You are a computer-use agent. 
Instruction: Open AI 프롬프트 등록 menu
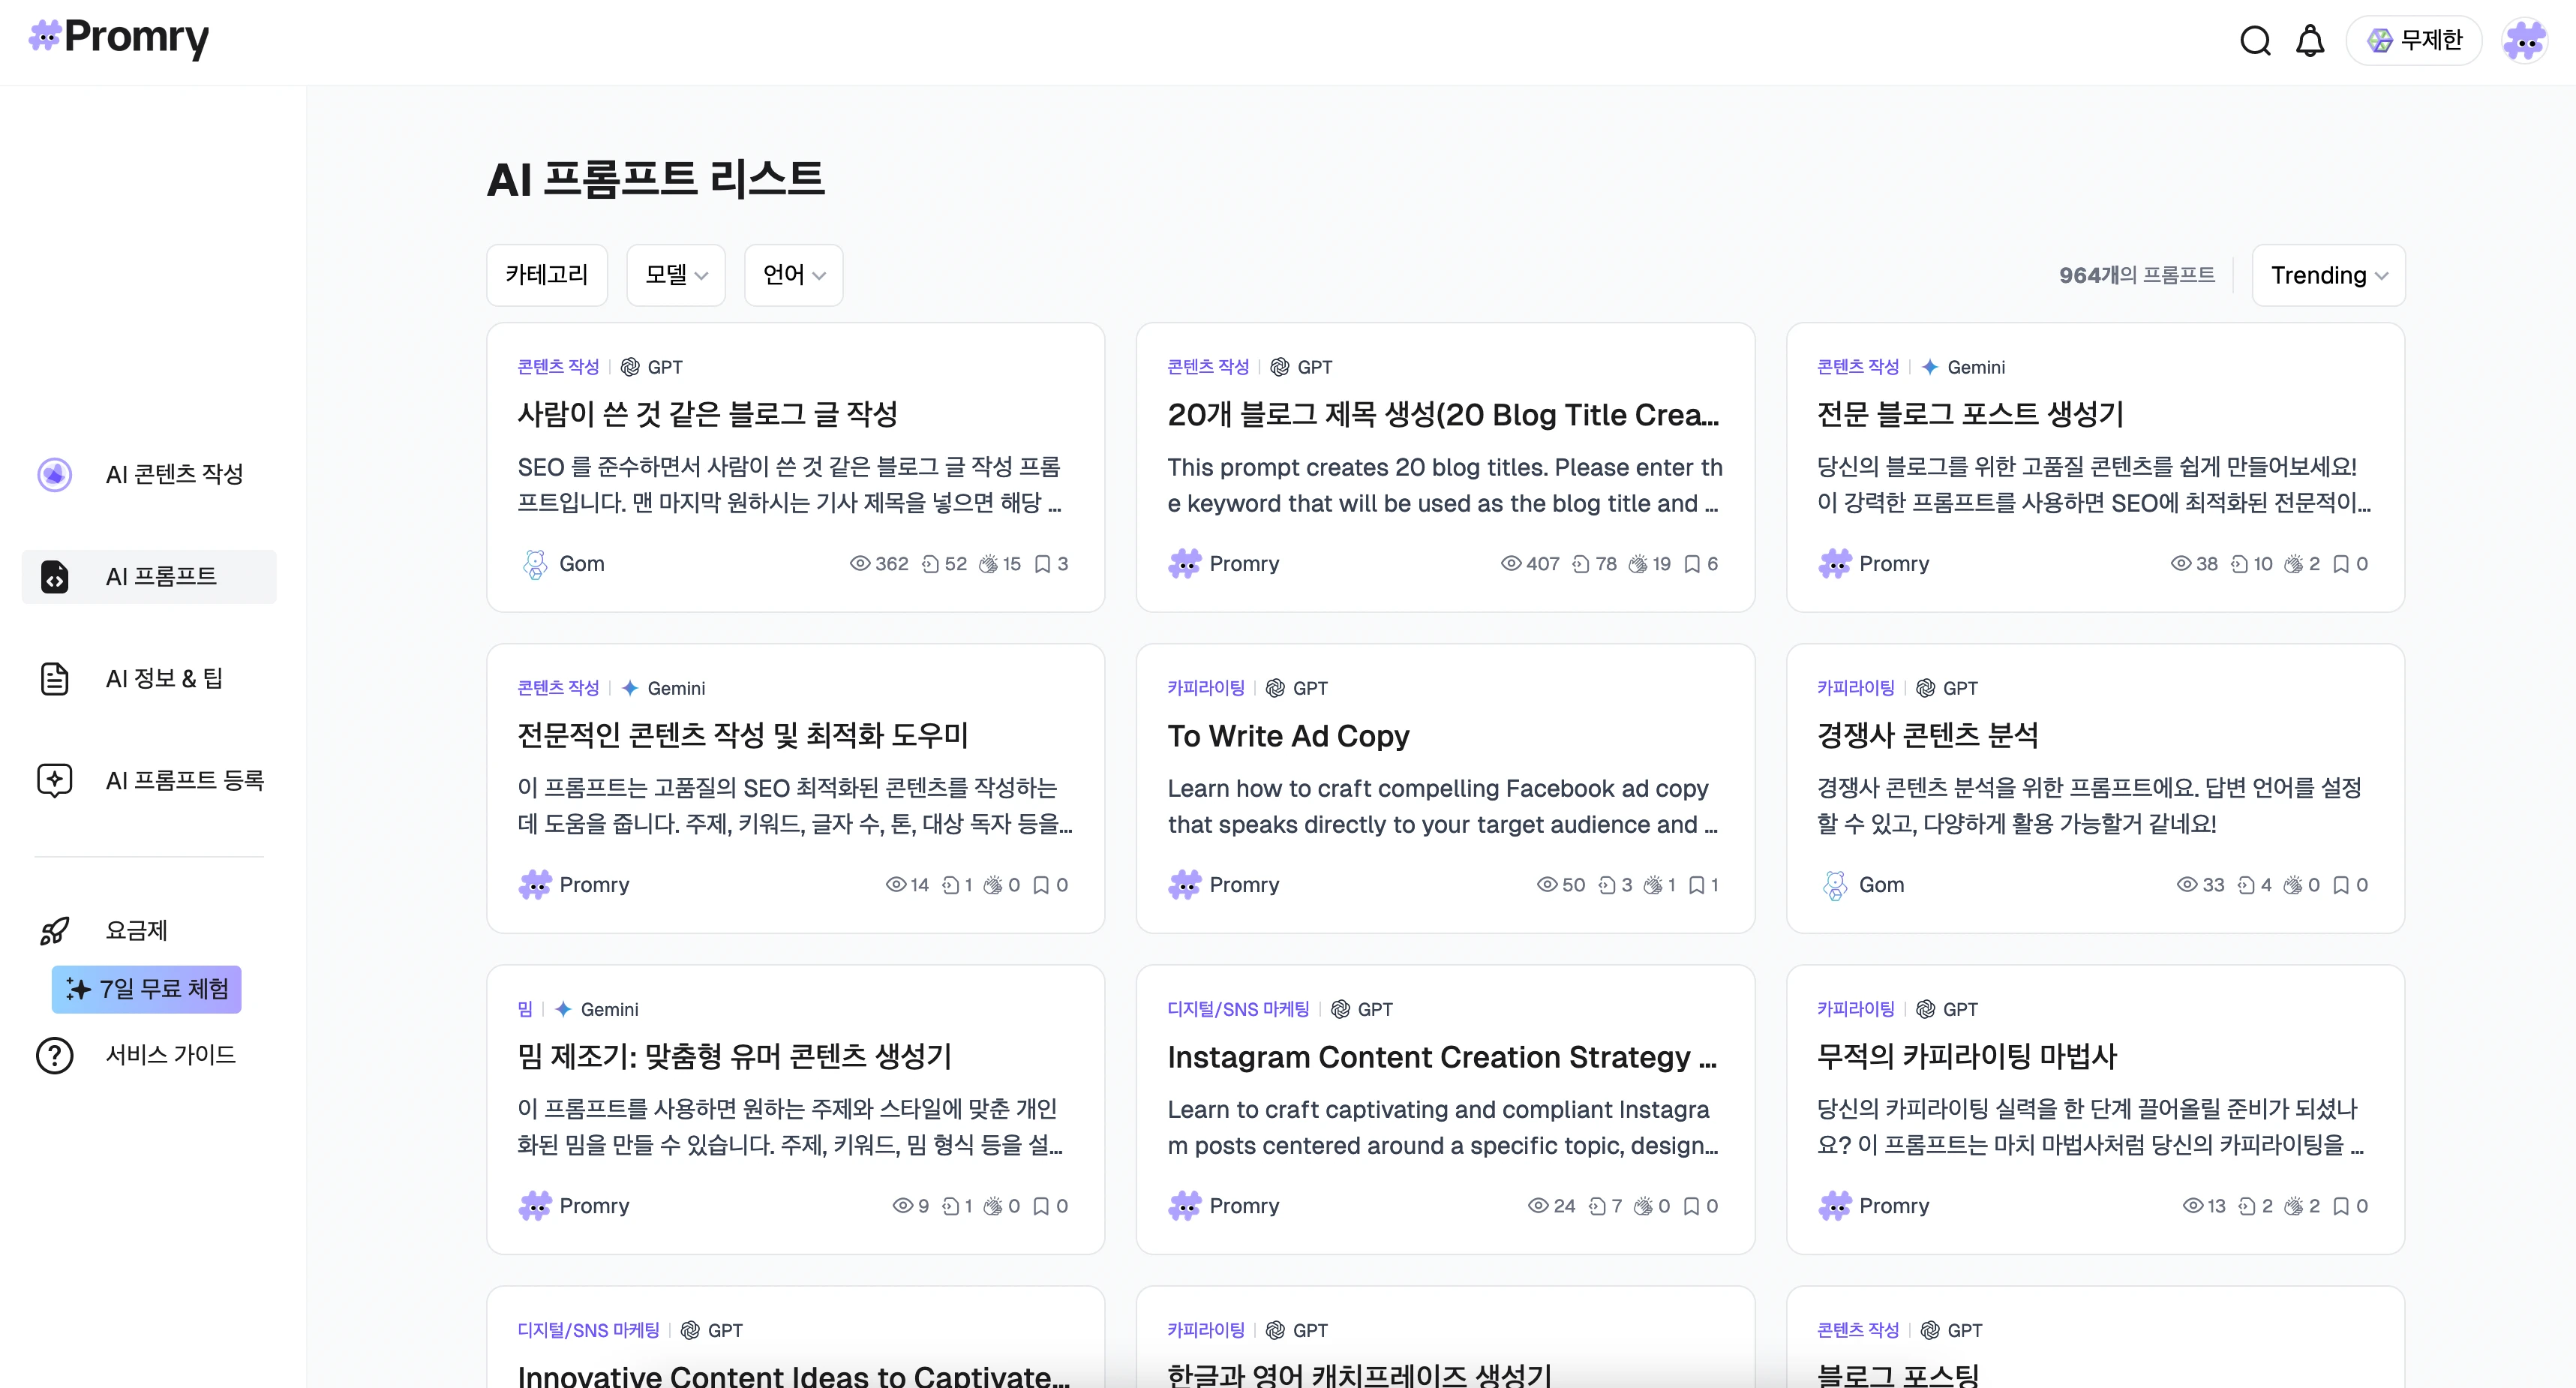coord(185,780)
